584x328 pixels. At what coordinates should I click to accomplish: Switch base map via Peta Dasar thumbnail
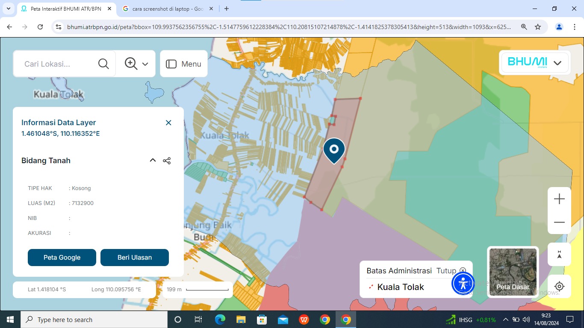513,272
